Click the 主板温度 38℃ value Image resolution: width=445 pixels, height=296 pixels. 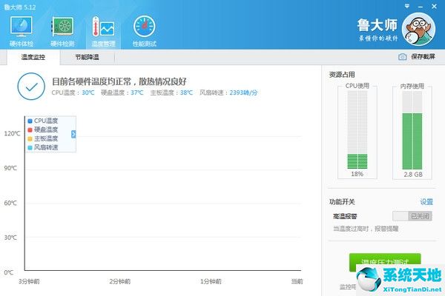click(186, 92)
